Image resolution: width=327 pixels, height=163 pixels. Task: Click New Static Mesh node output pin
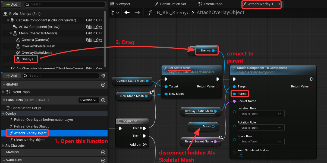pyautogui.click(x=146, y=96)
